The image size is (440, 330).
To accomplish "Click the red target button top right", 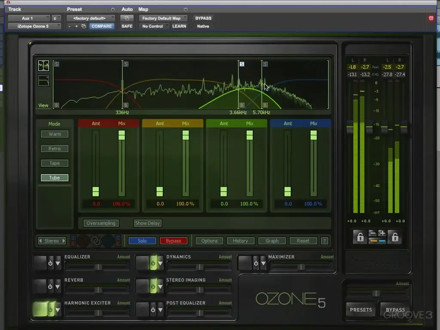I will click(x=431, y=18).
